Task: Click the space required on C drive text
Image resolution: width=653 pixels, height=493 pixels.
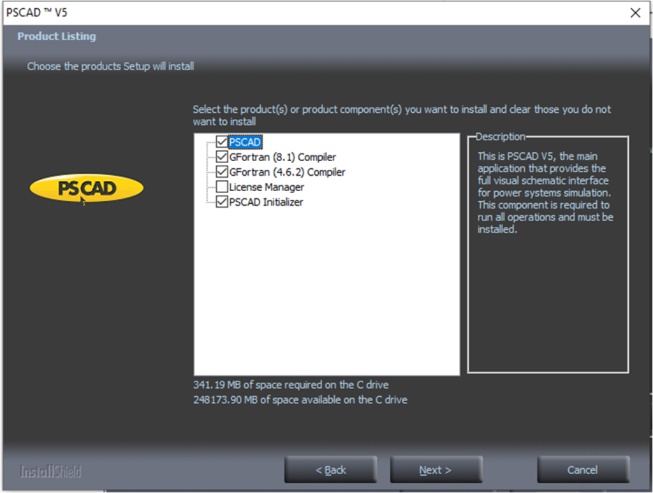Action: (x=291, y=385)
